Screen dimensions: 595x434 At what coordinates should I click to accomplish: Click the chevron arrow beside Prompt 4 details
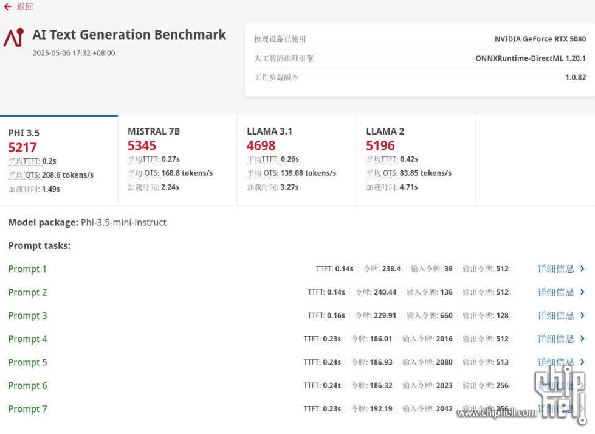[582, 338]
